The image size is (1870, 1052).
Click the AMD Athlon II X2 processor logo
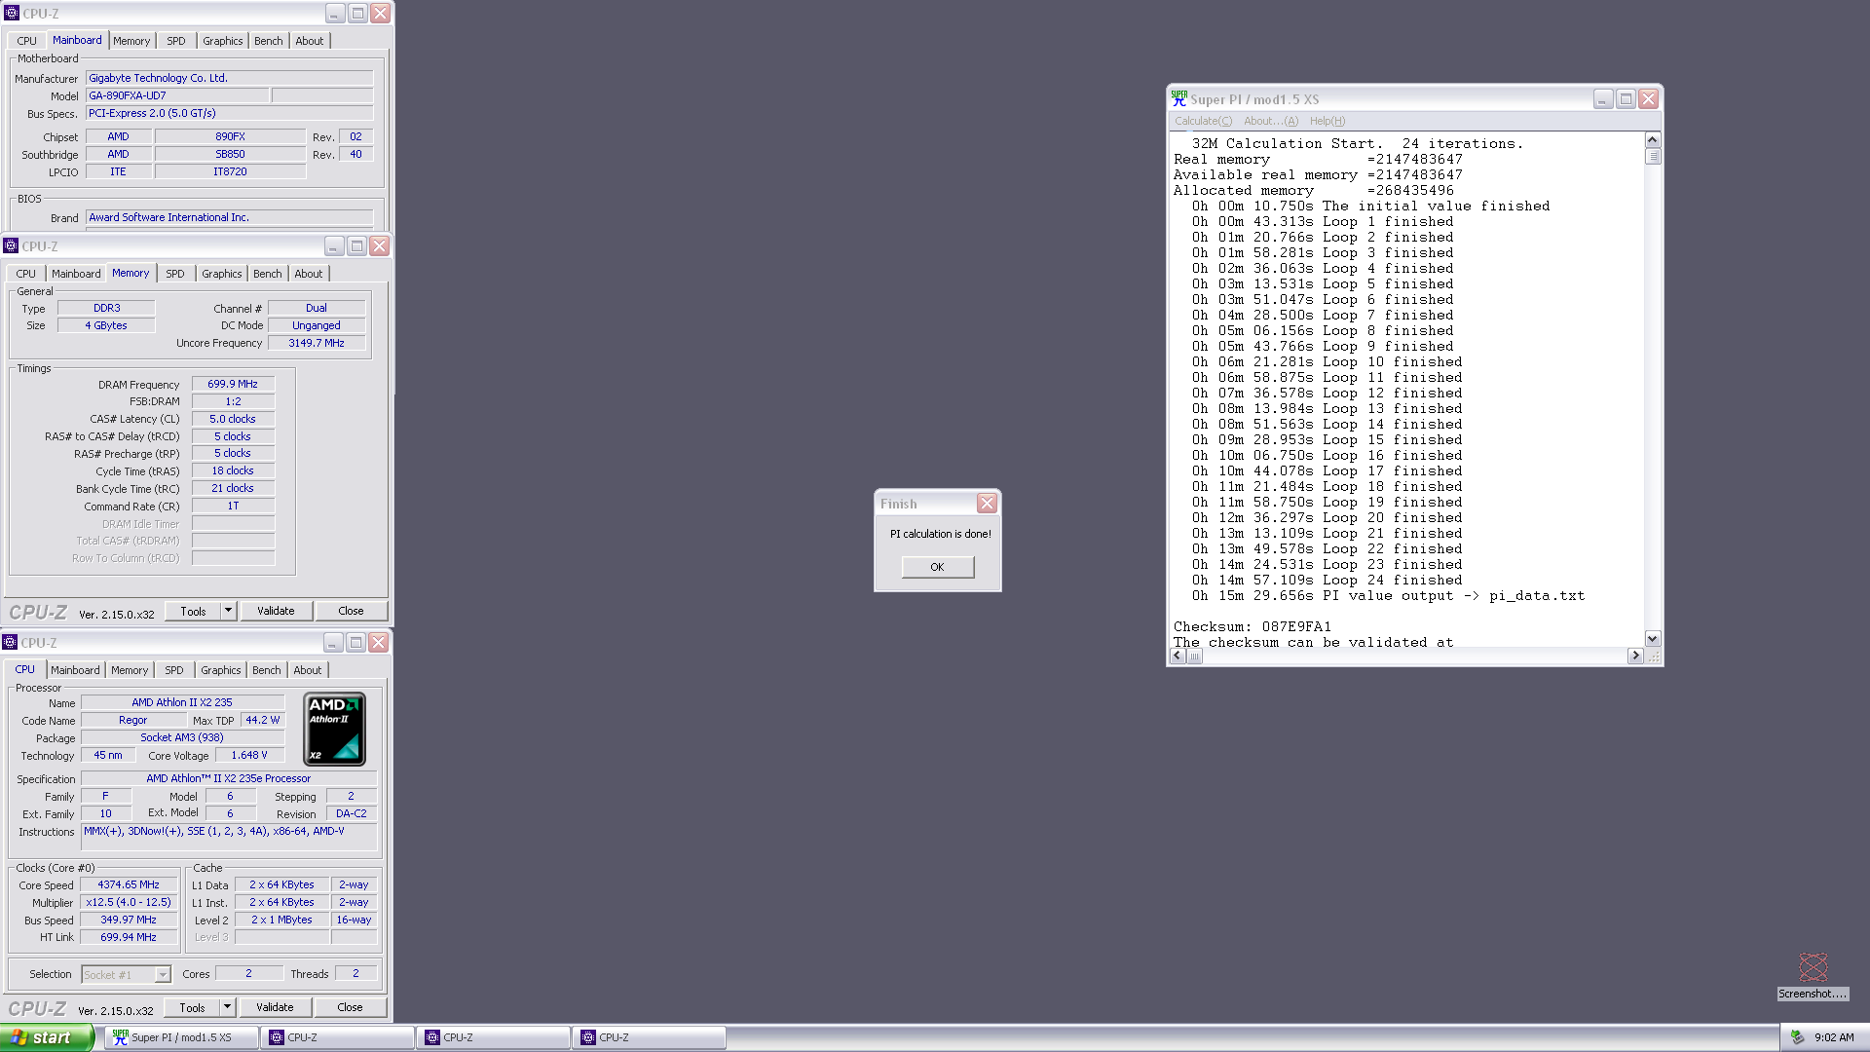pyautogui.click(x=334, y=729)
